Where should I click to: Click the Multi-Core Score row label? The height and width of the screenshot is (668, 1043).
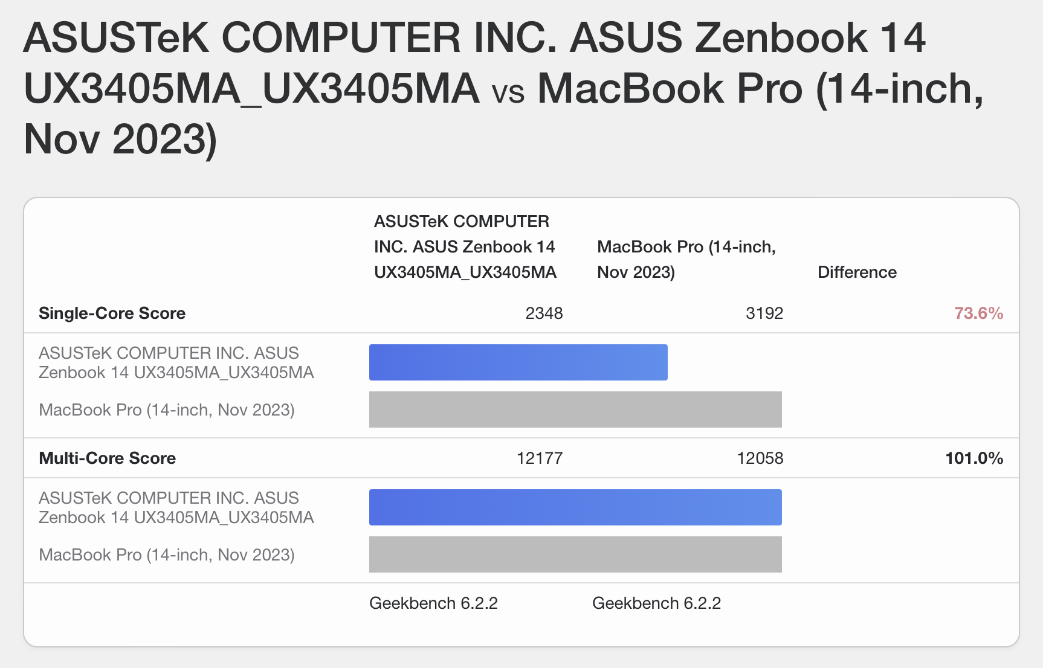(107, 458)
